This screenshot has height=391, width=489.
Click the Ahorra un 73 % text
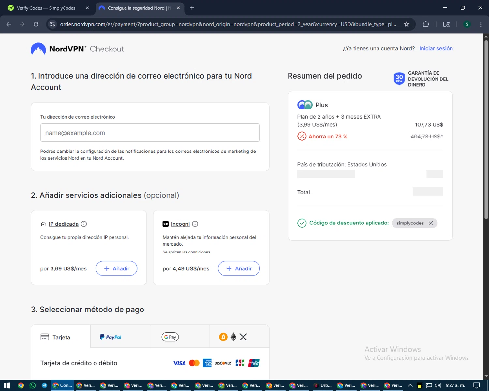[x=328, y=137]
